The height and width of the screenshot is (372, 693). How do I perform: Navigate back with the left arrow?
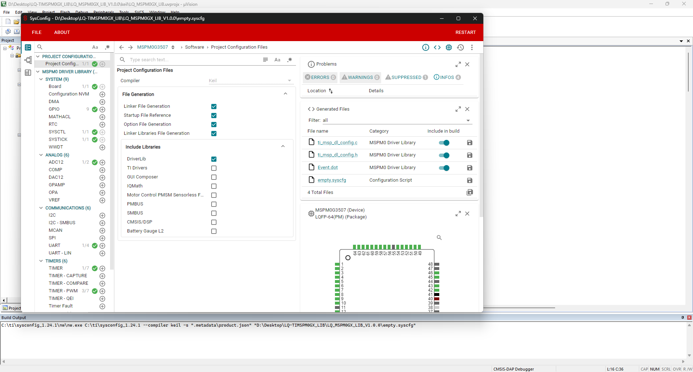121,47
